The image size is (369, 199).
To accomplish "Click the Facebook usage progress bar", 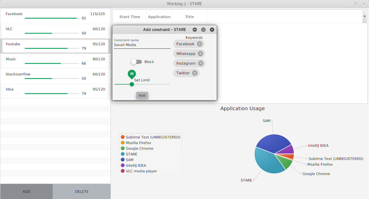I will point(52,18).
